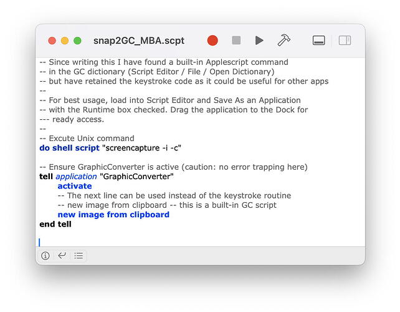
Task: Show the result pane with arrow icon
Action: [62, 255]
